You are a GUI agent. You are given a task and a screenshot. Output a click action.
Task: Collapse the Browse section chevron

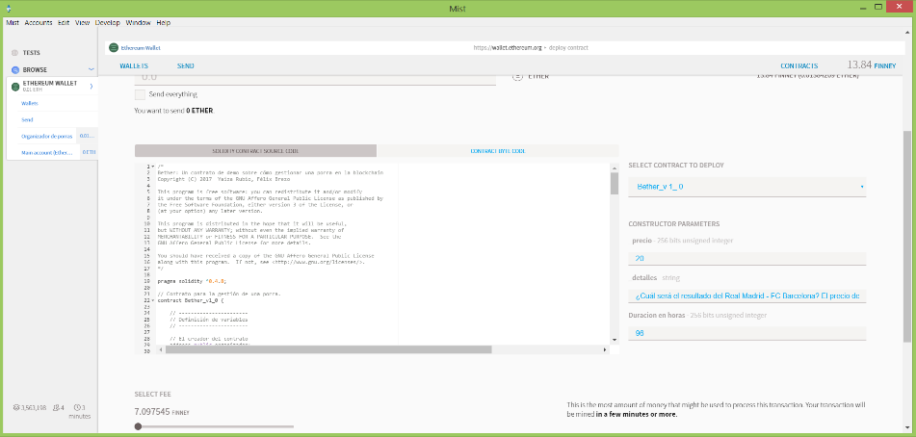pyautogui.click(x=92, y=69)
